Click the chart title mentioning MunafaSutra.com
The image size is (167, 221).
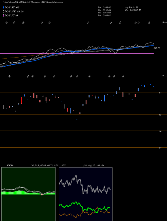point(33,2)
